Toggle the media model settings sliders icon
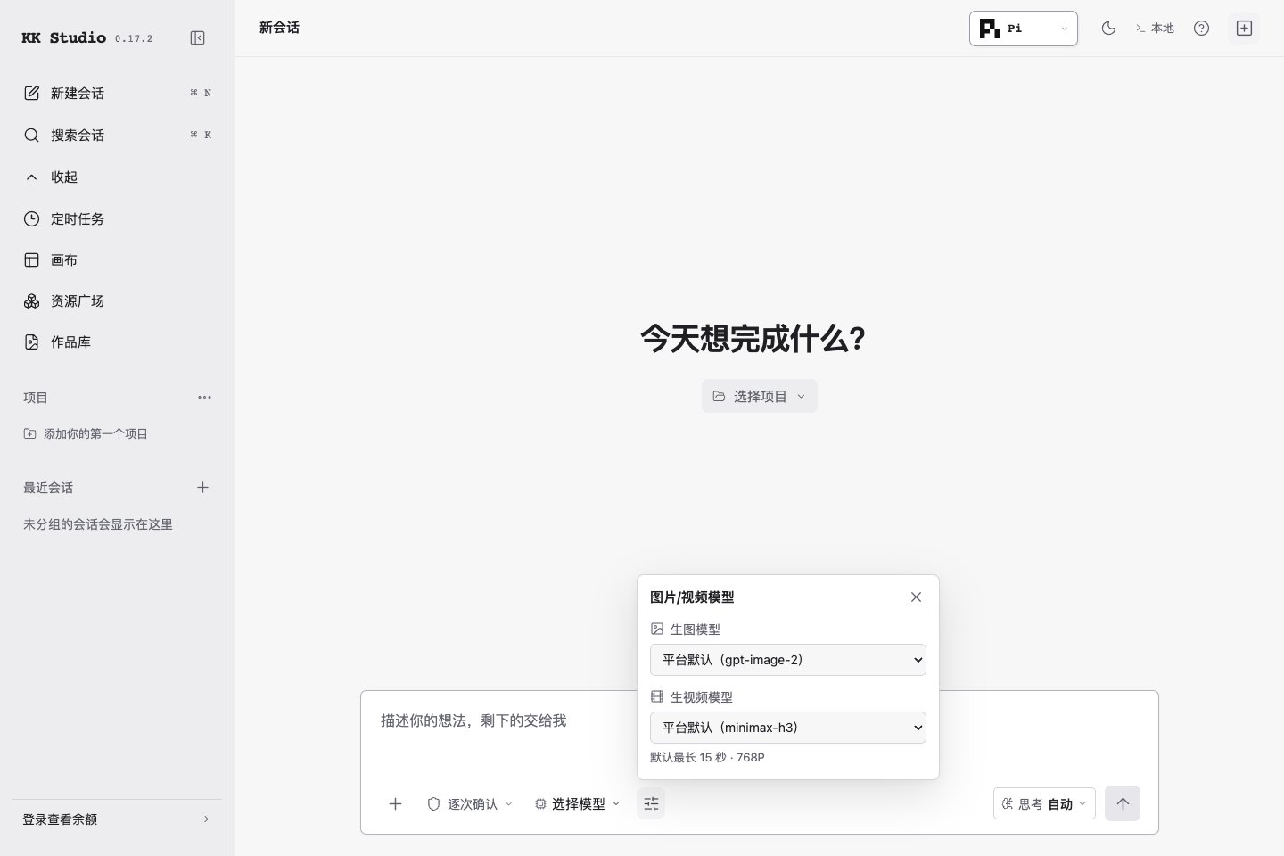 [x=651, y=803]
